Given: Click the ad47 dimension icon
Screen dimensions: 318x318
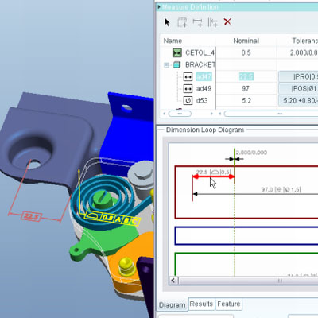Looking at the screenshot, I should click(188, 77).
